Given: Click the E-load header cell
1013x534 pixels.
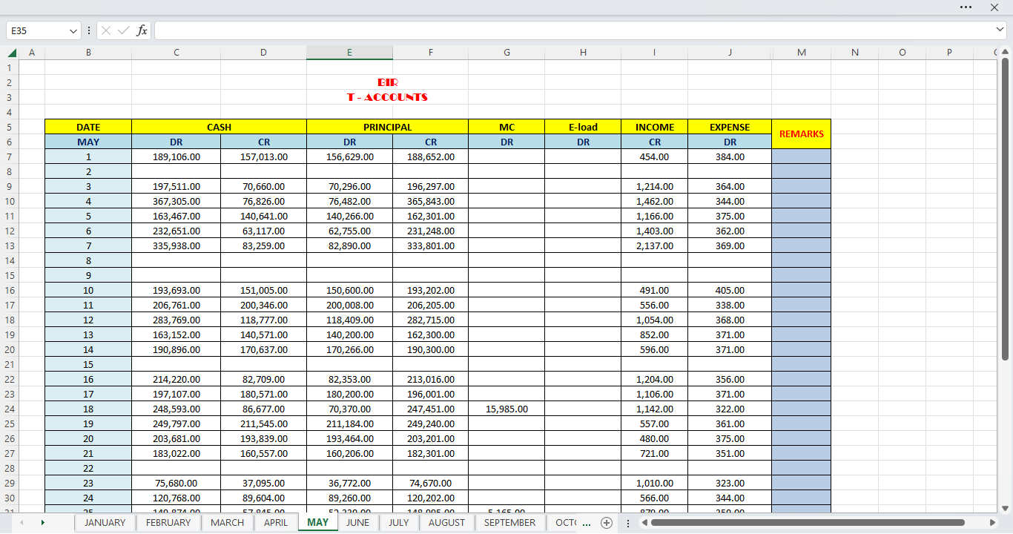Looking at the screenshot, I should 583,127.
